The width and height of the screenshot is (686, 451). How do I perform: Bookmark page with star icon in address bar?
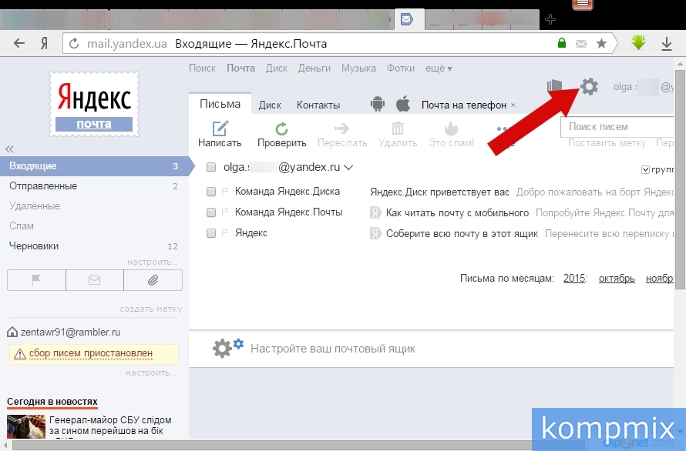coord(601,44)
